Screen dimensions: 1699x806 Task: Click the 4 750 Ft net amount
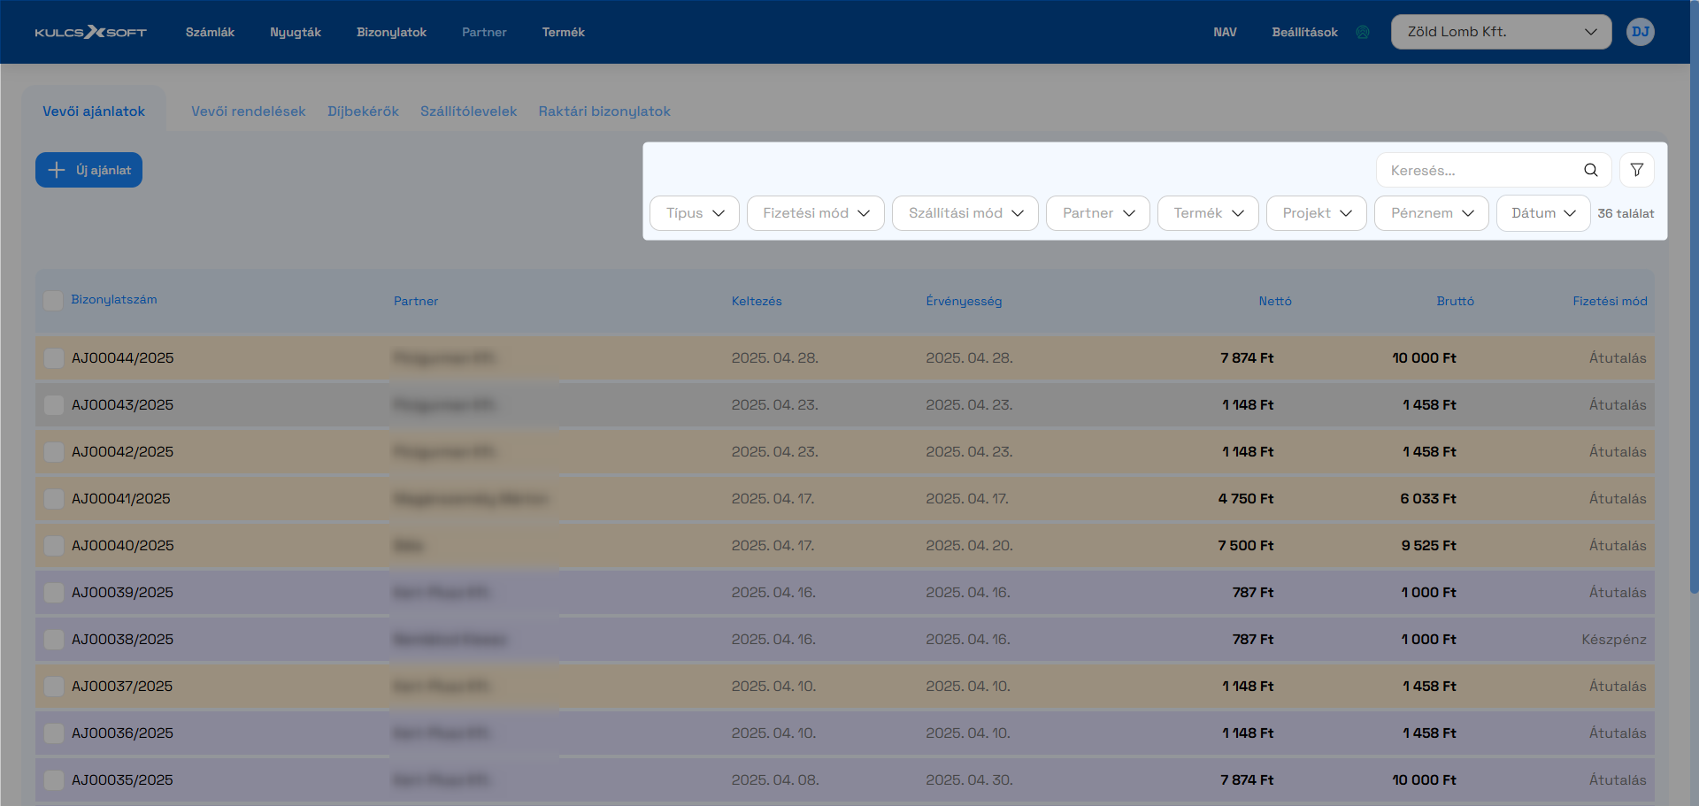tap(1246, 498)
